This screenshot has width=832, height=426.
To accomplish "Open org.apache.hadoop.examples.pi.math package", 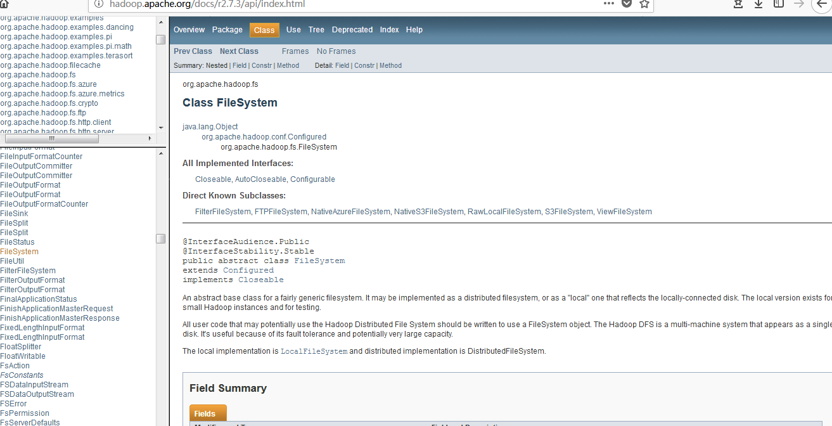I will point(66,46).
